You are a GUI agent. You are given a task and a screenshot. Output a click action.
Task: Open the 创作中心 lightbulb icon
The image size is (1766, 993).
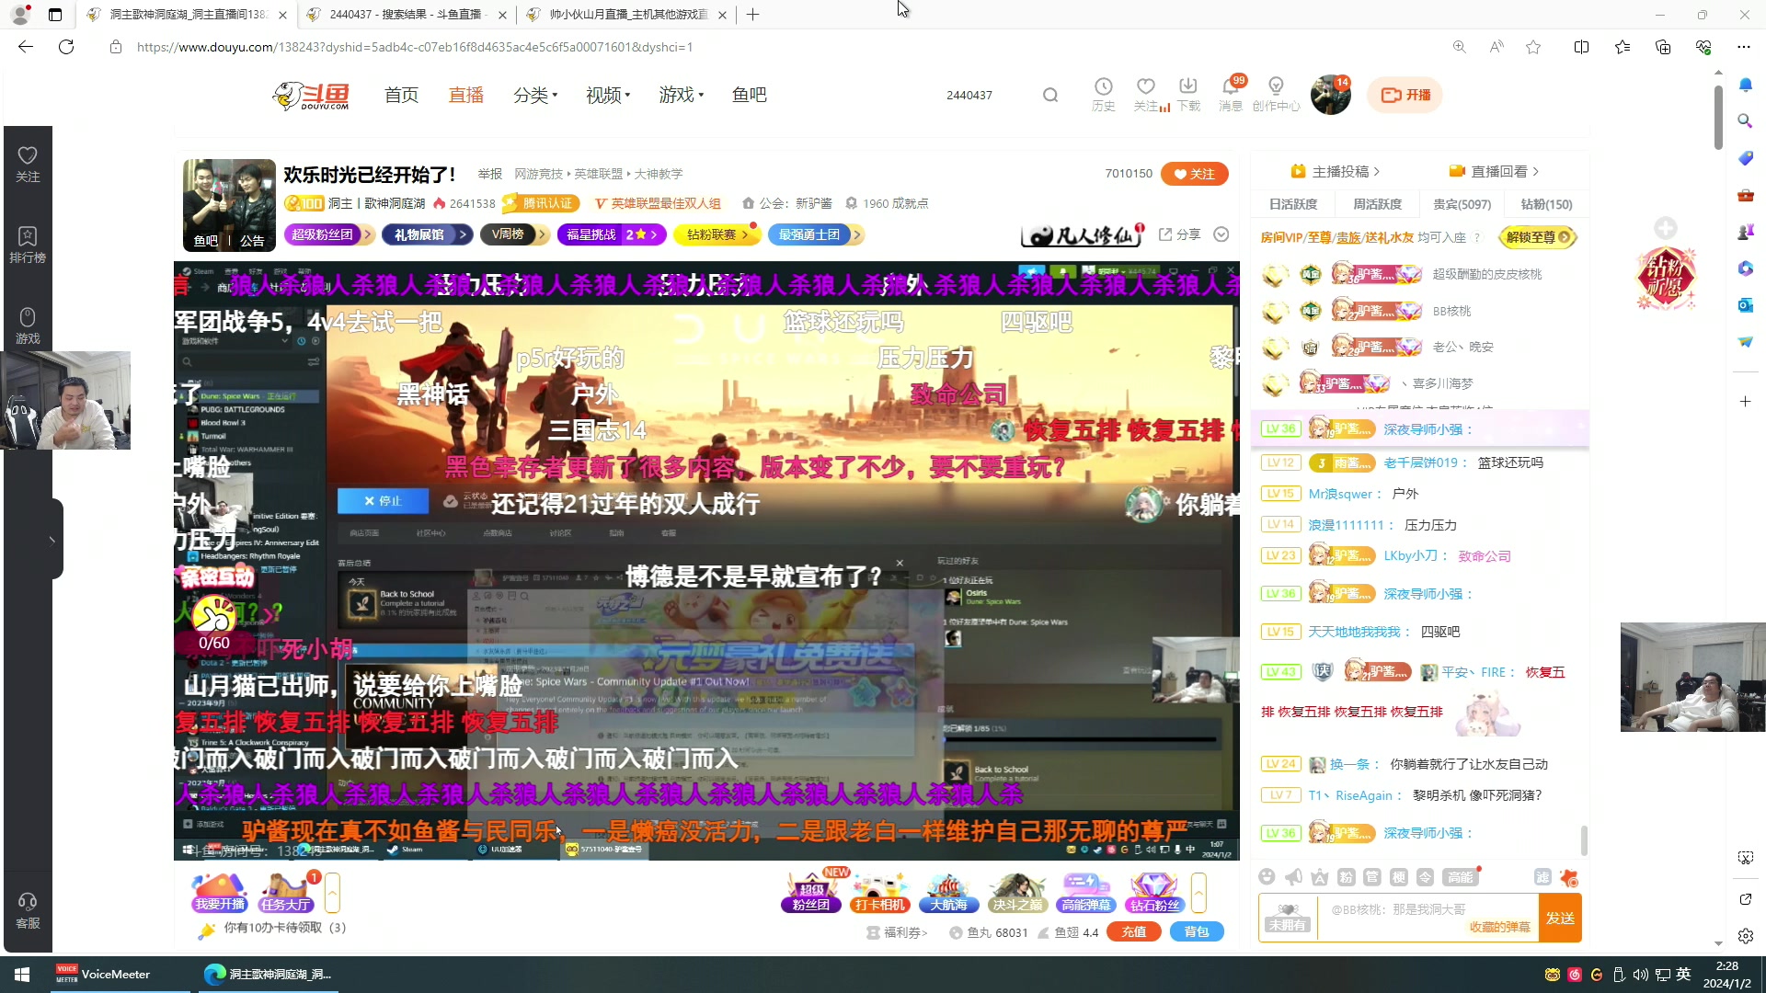coord(1276,95)
